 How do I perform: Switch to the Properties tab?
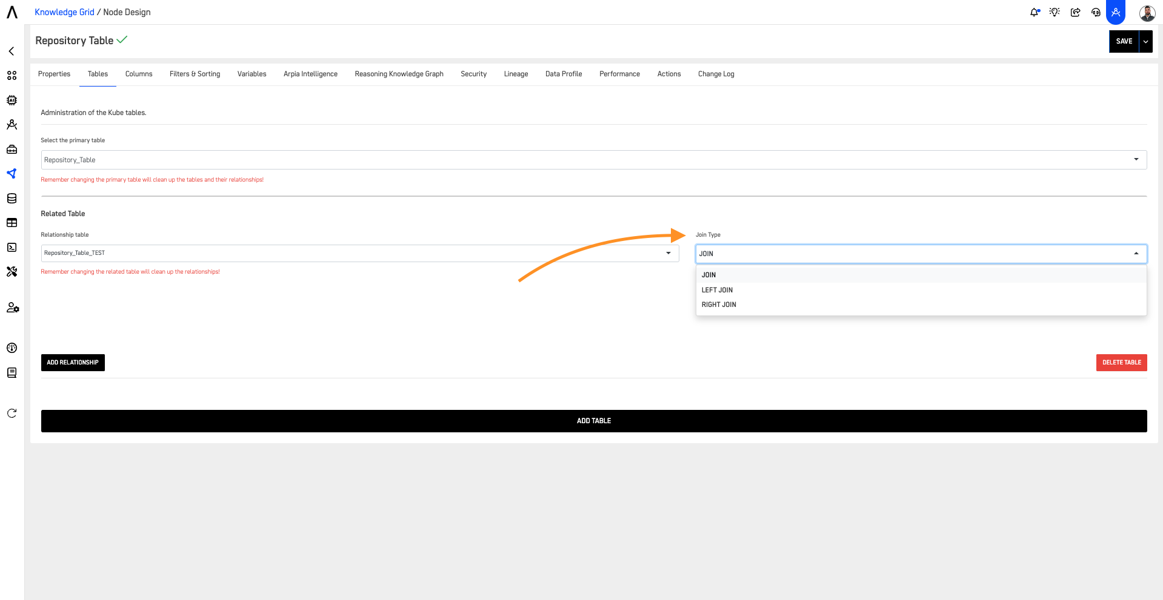(54, 74)
